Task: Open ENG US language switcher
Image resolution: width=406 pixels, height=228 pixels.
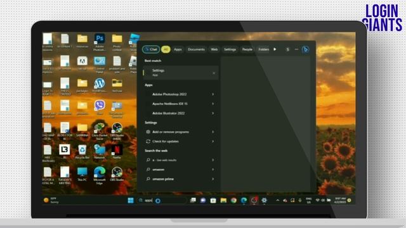Action: 309,200
